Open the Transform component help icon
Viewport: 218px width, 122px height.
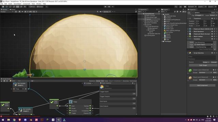(x=212, y=18)
